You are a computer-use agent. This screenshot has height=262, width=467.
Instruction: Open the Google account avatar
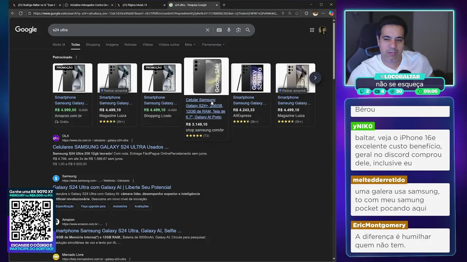click(x=322, y=30)
